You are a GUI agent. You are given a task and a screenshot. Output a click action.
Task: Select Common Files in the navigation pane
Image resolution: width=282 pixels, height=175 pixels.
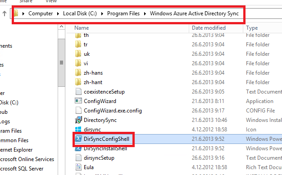14,140
